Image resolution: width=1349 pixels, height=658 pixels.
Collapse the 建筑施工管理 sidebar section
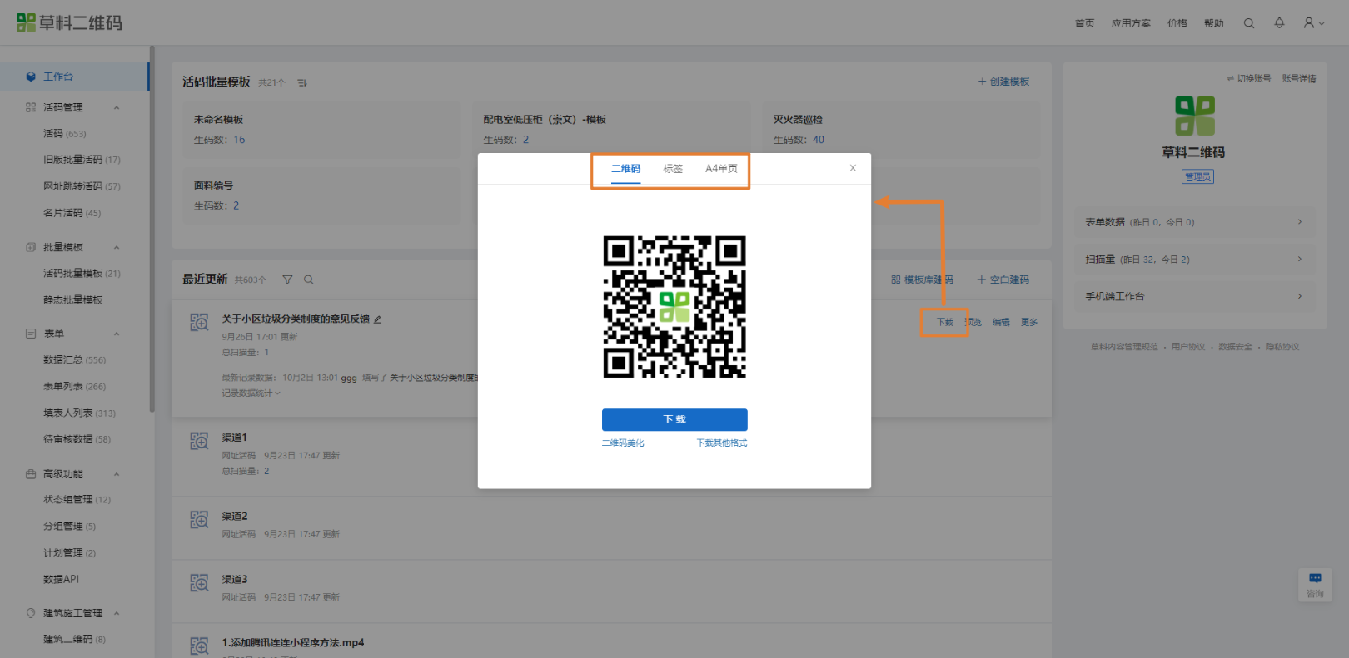pos(117,613)
